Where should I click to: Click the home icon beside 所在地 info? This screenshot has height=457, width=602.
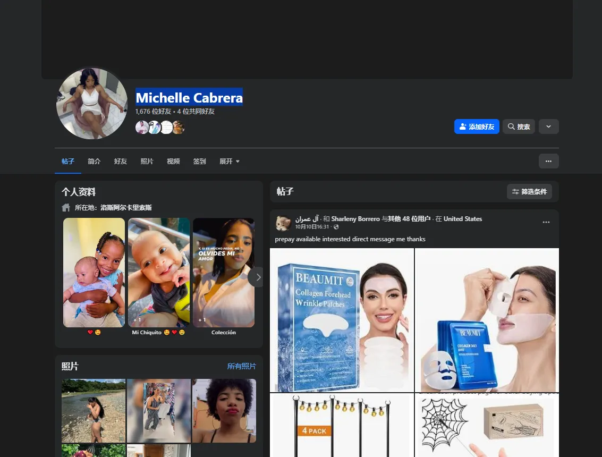[x=66, y=207]
